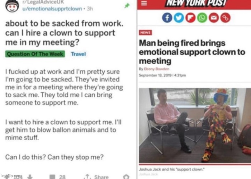Open author Ebony Bowden's page
Viewport: 251px width, 179px height.
157,69
